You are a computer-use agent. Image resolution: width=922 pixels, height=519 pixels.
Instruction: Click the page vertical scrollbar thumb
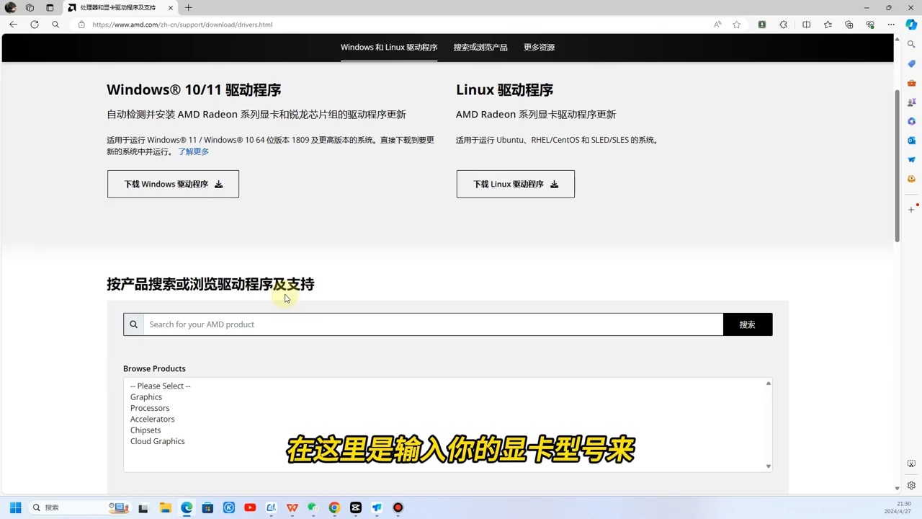point(898,166)
